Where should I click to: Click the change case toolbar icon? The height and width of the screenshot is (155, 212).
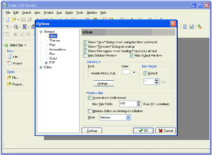click(x=16, y=27)
